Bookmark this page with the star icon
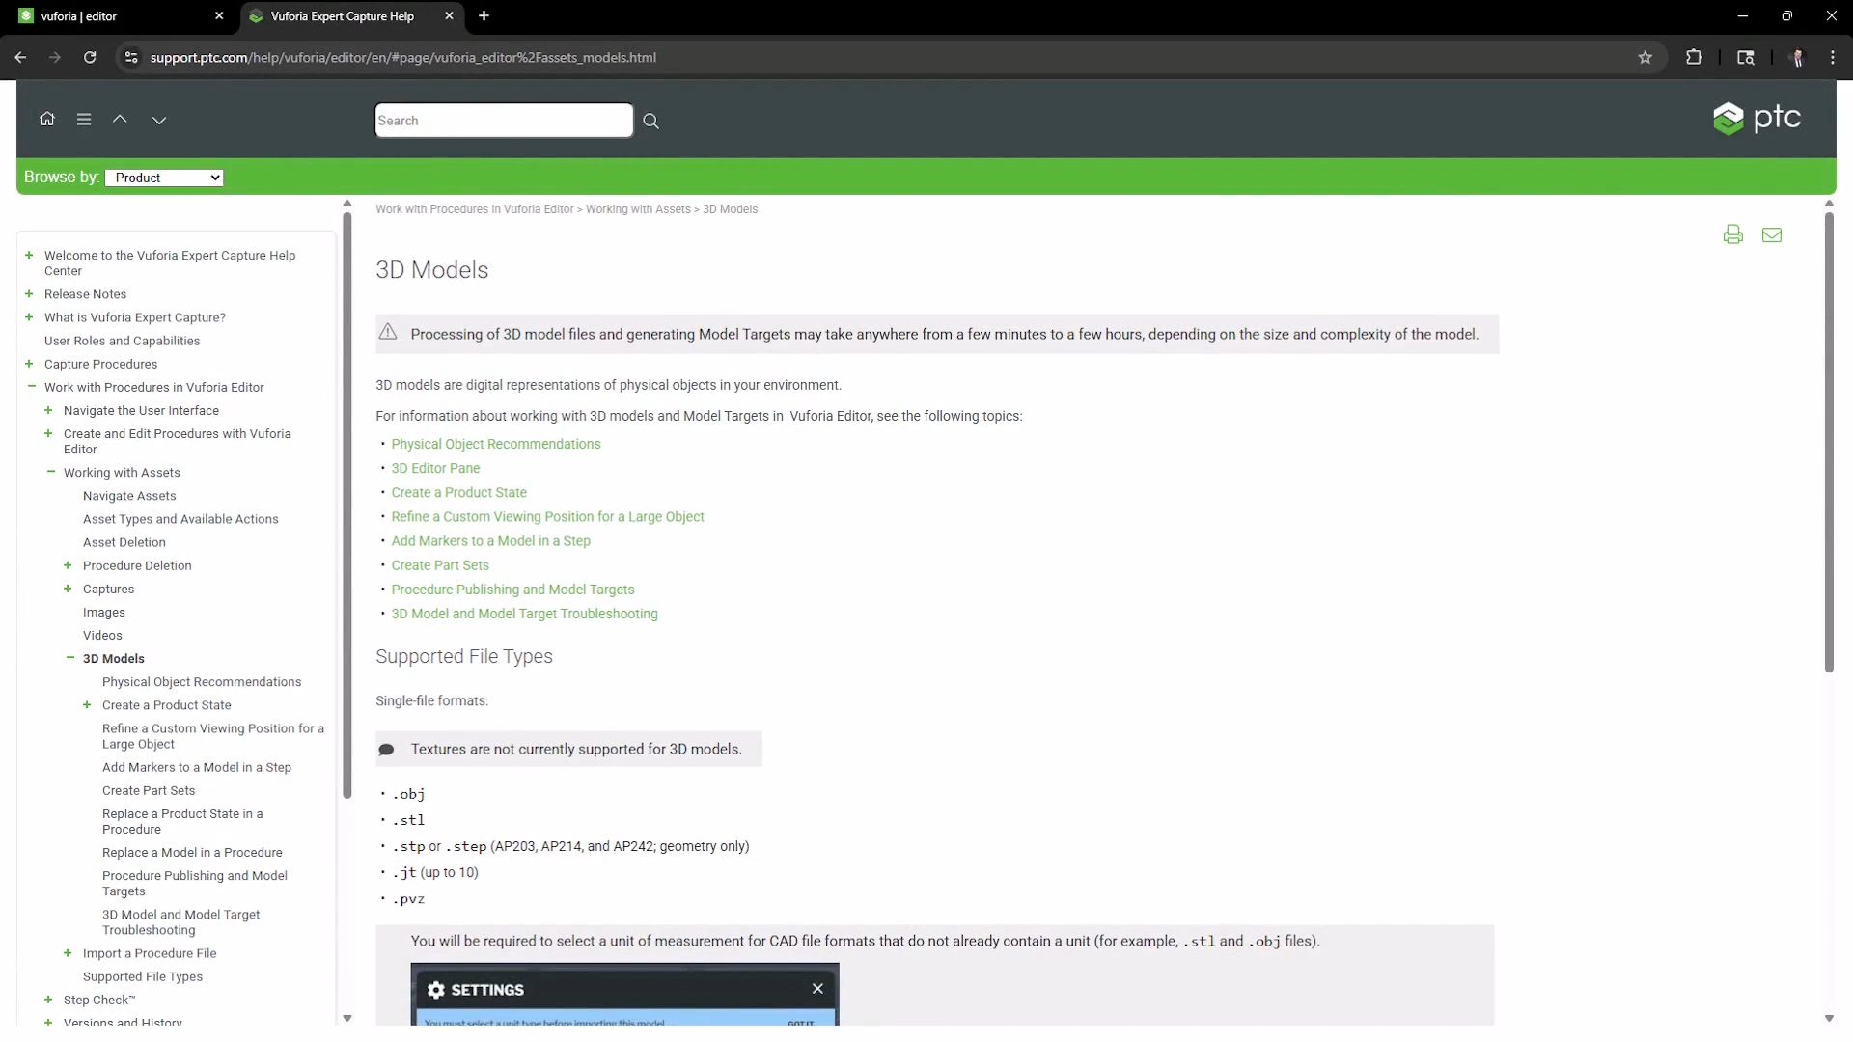The image size is (1853, 1042). 1646,57
